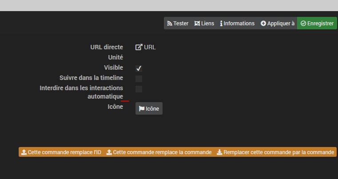Click the check-circle icon in Enregistrer
The height and width of the screenshot is (179, 338).
pyautogui.click(x=303, y=23)
